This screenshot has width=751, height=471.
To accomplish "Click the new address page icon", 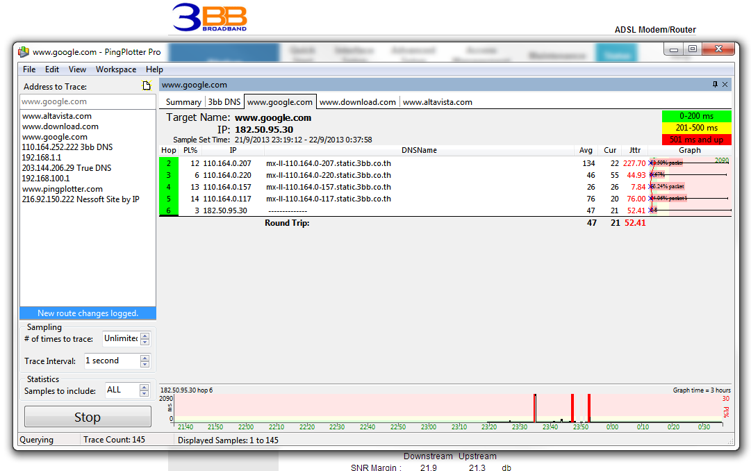I will tap(147, 85).
